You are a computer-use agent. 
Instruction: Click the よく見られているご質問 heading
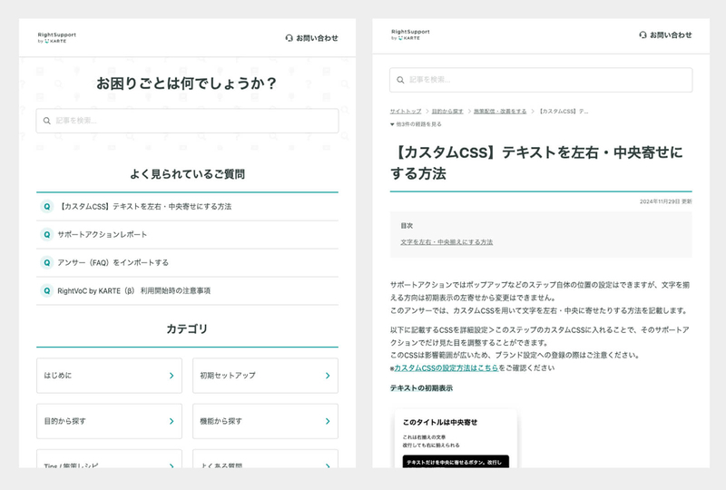(187, 174)
